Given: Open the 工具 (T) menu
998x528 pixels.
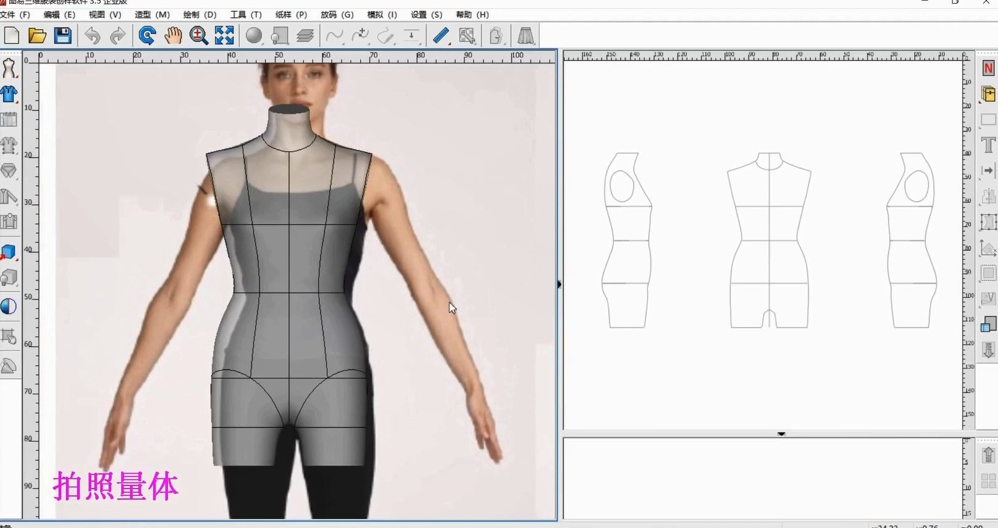Looking at the screenshot, I should [246, 14].
